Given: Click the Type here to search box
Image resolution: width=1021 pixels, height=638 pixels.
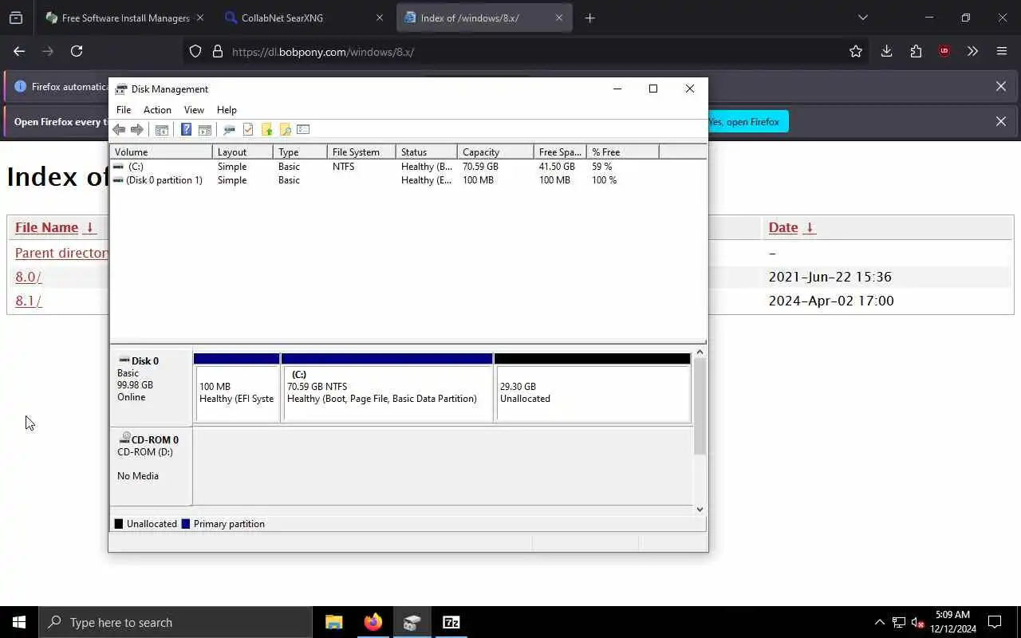Looking at the screenshot, I should 175,622.
